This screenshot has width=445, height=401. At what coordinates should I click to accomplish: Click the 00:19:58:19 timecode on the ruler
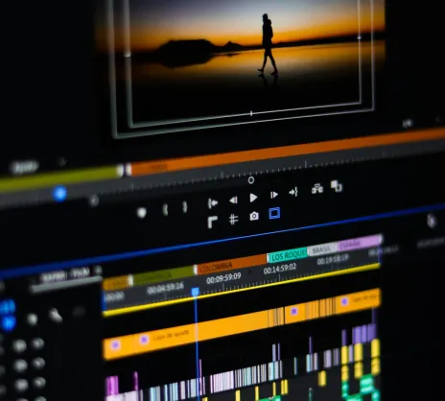click(333, 259)
